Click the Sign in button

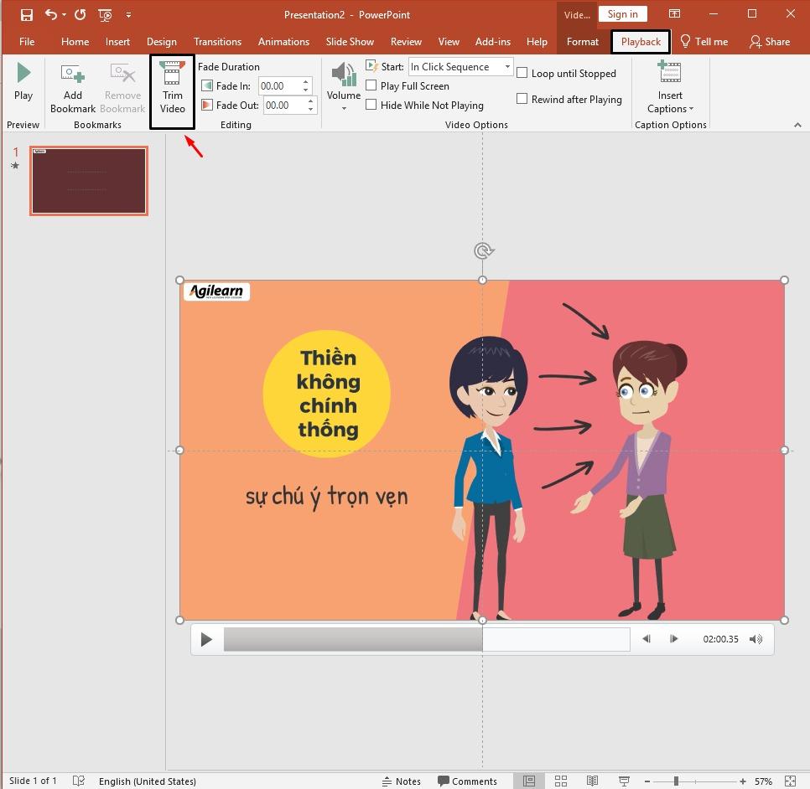(622, 14)
